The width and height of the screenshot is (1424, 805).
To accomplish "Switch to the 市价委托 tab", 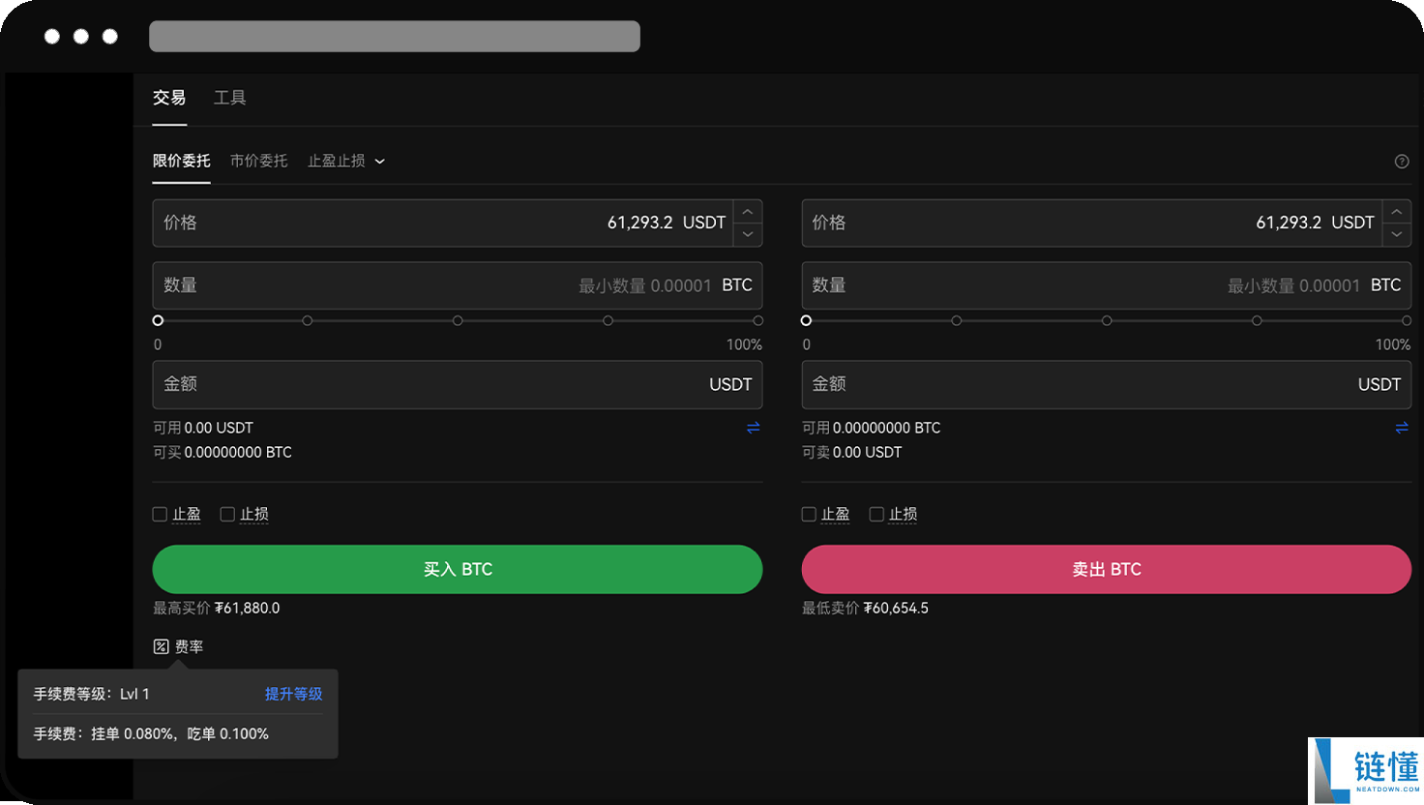I will (x=258, y=162).
